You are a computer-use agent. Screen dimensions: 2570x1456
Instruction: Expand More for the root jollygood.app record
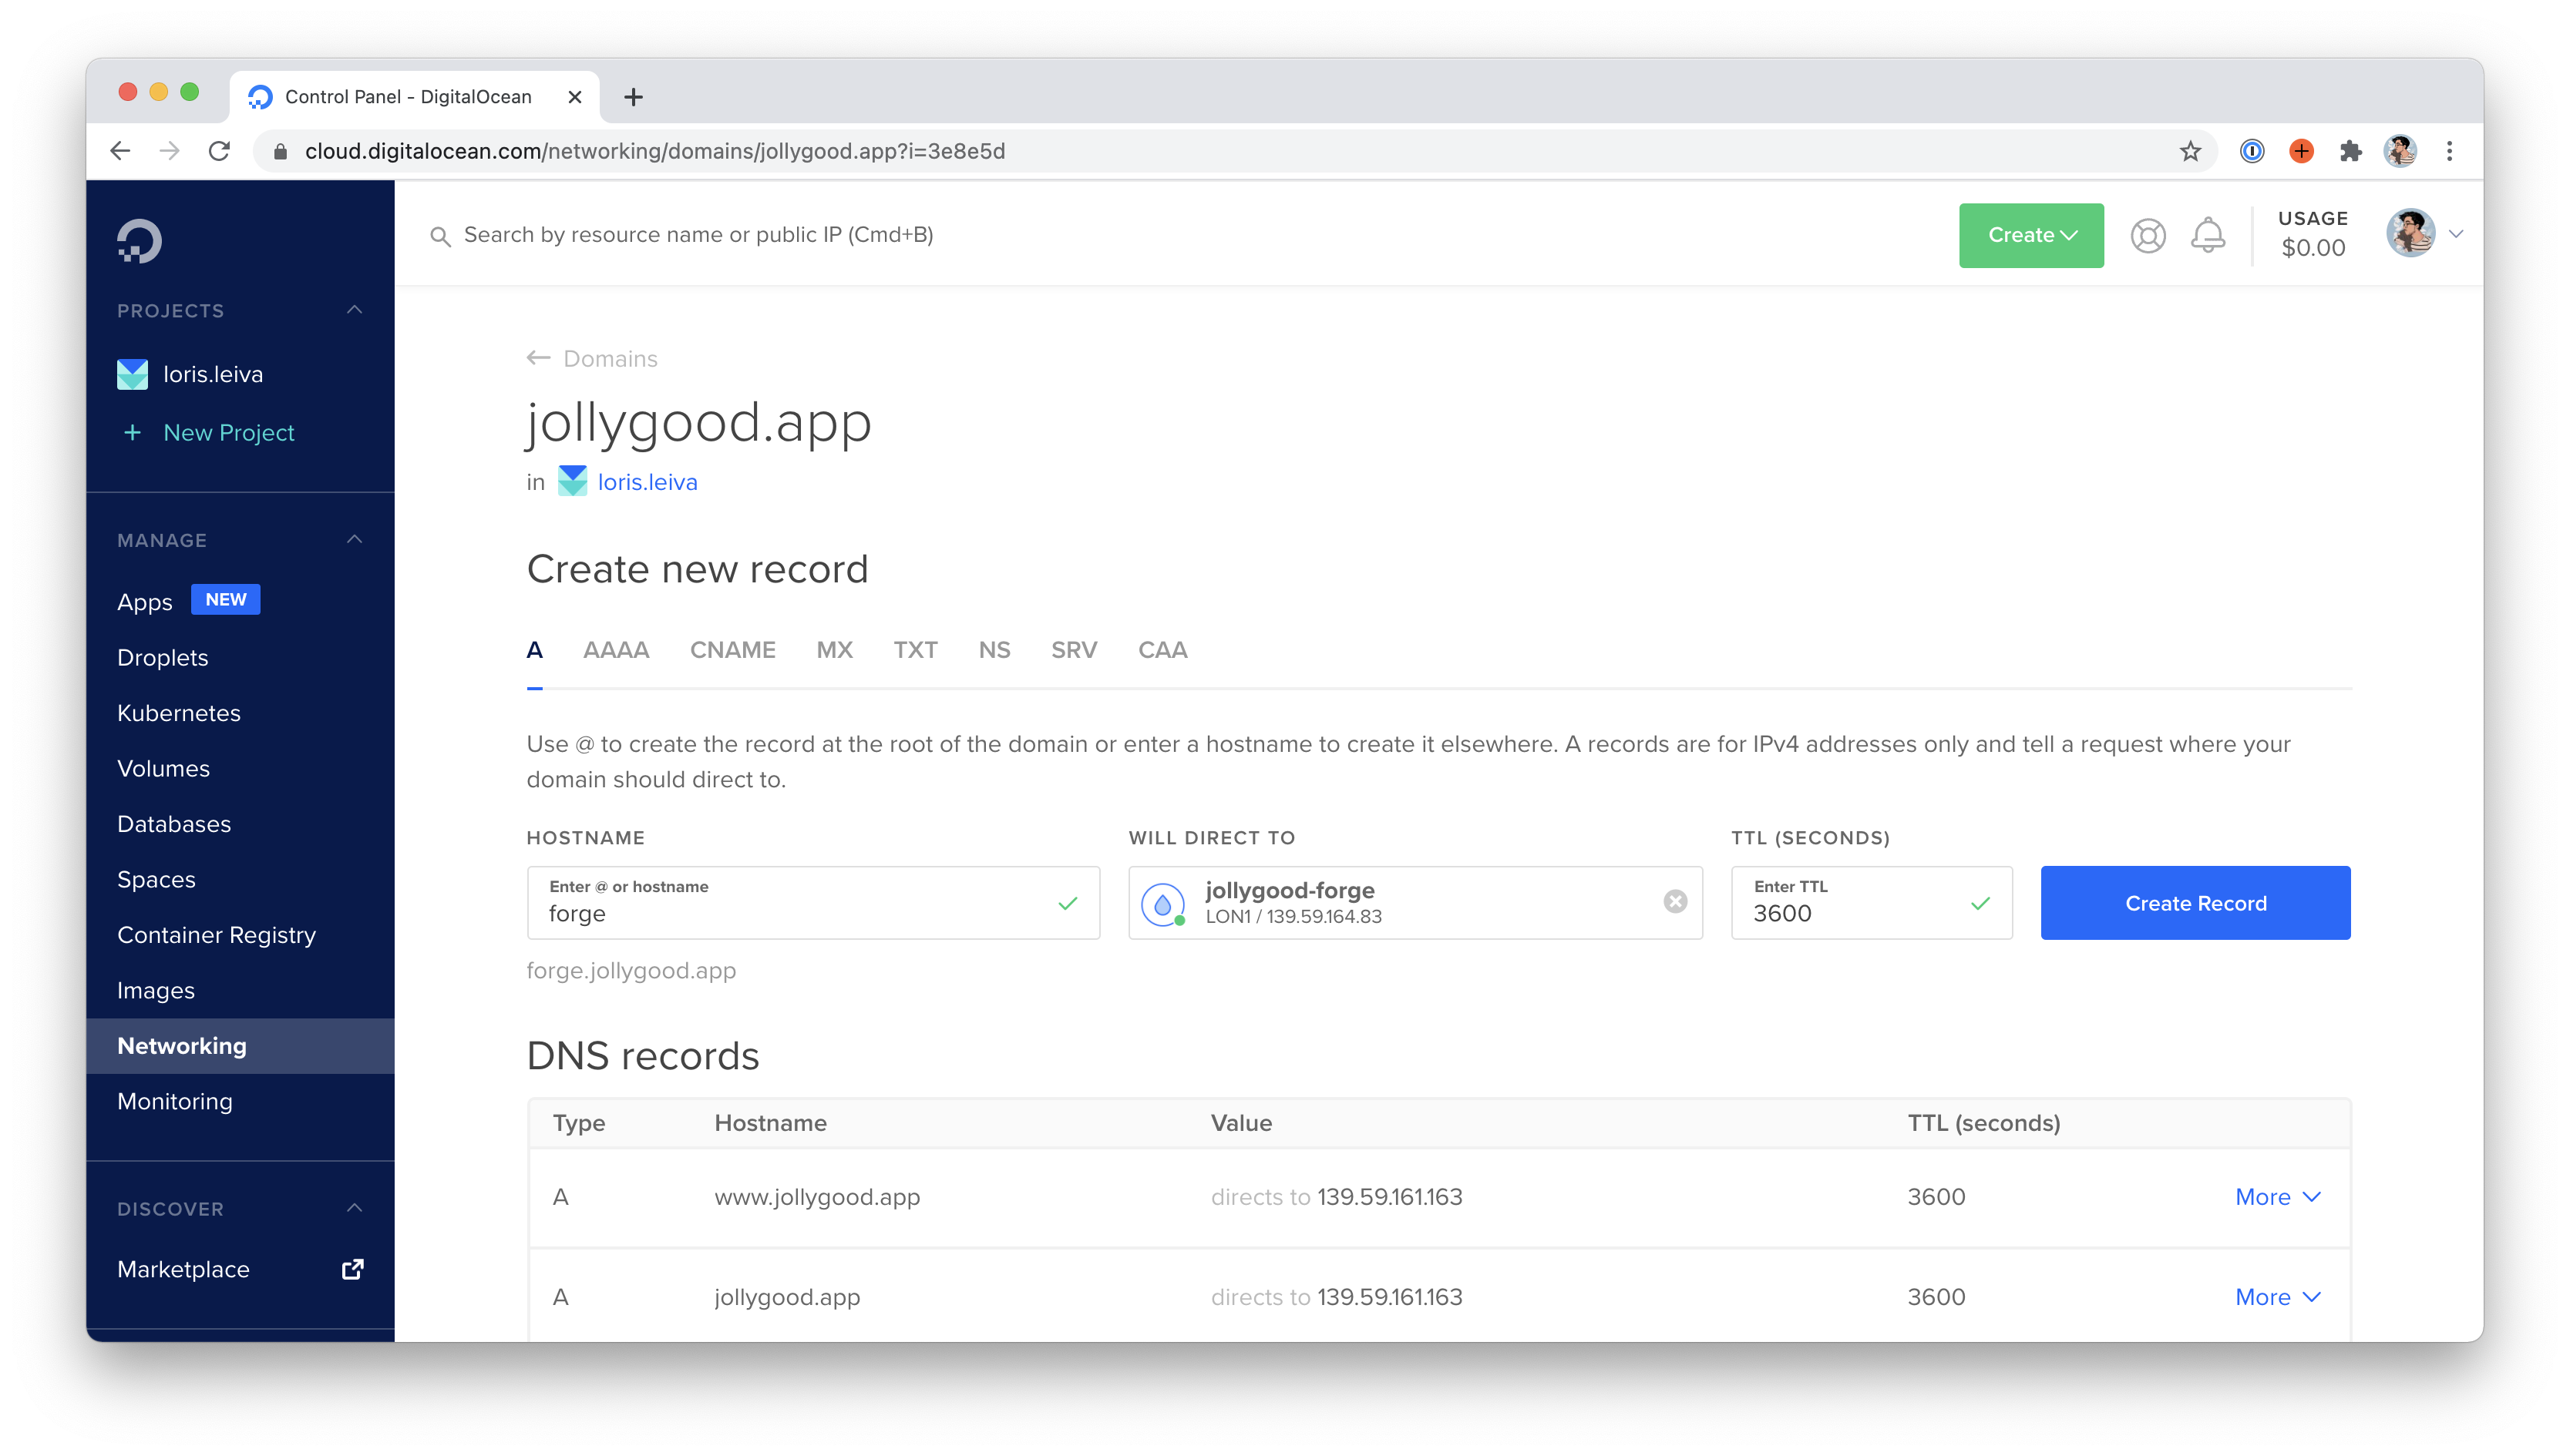coord(2277,1297)
